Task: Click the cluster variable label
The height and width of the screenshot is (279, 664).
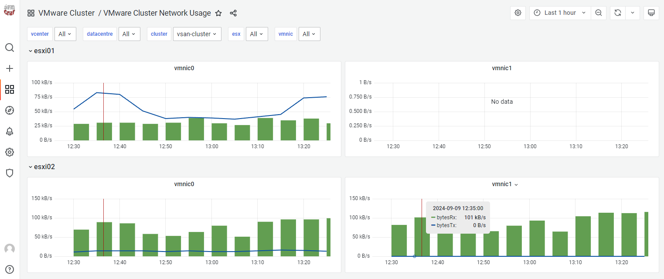Action: point(159,34)
